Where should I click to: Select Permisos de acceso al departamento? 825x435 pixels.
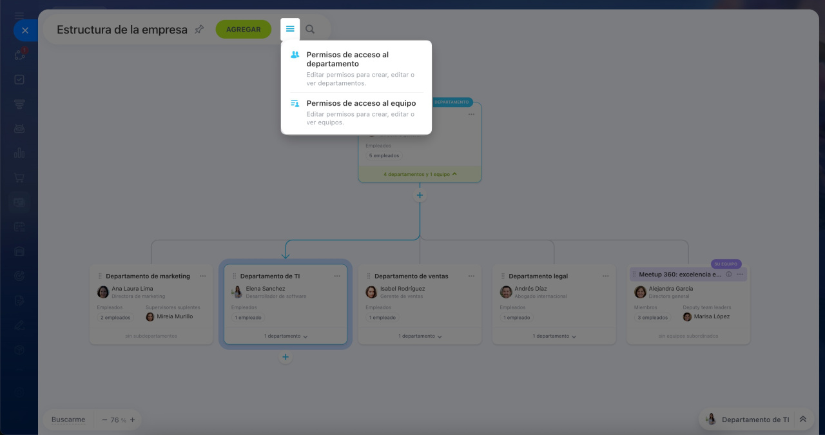pyautogui.click(x=356, y=68)
